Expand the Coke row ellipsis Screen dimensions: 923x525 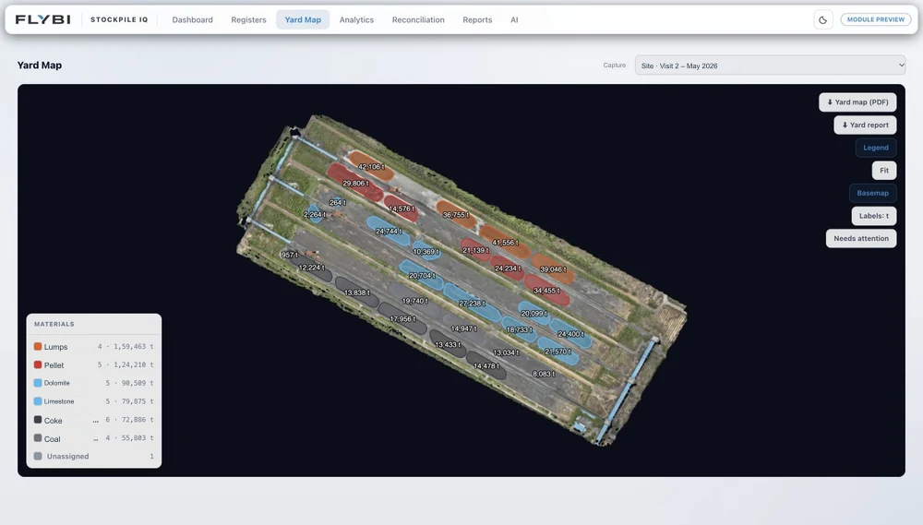[x=95, y=421]
